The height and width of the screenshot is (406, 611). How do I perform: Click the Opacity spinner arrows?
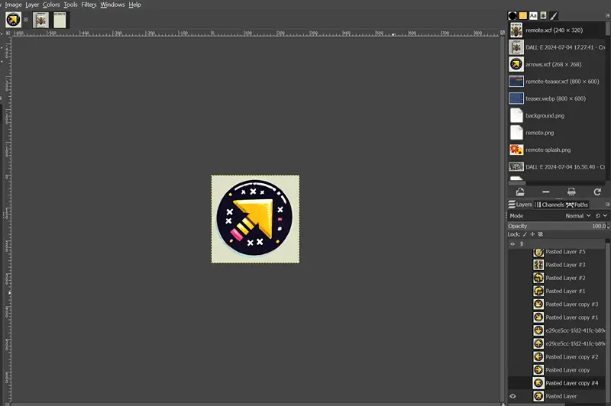click(x=608, y=226)
